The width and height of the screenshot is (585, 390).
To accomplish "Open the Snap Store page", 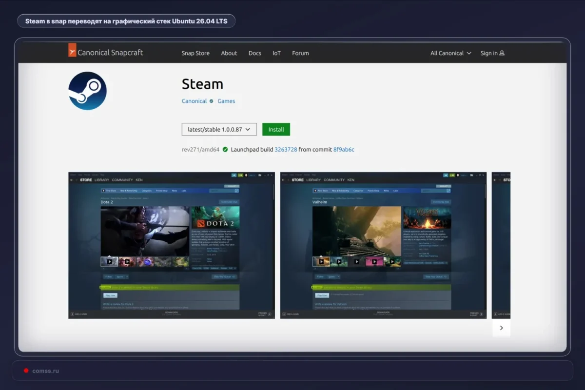I will click(195, 53).
